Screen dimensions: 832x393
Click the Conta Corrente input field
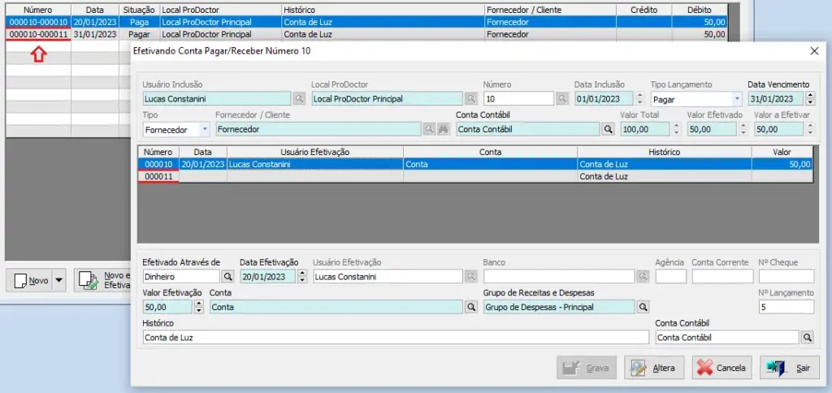point(722,276)
